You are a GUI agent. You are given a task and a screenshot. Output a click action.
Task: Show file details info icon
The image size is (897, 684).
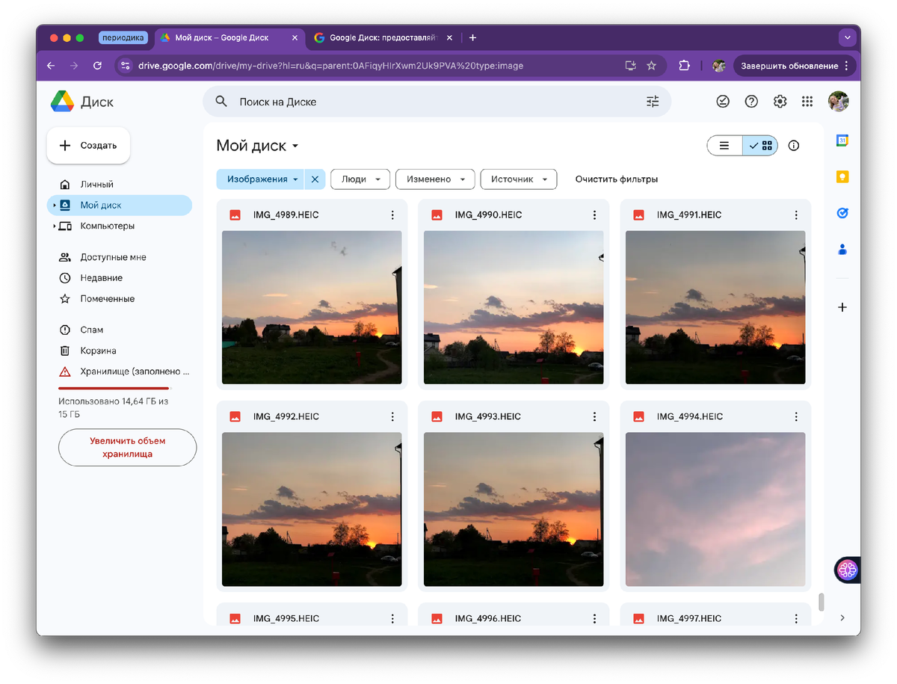pyautogui.click(x=794, y=146)
